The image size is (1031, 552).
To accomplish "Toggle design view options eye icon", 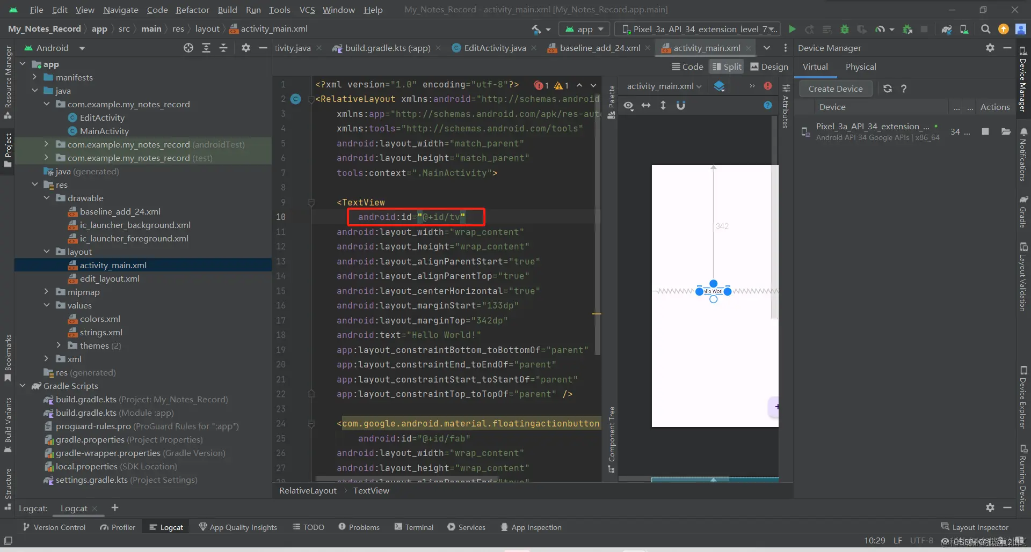I will click(x=629, y=105).
